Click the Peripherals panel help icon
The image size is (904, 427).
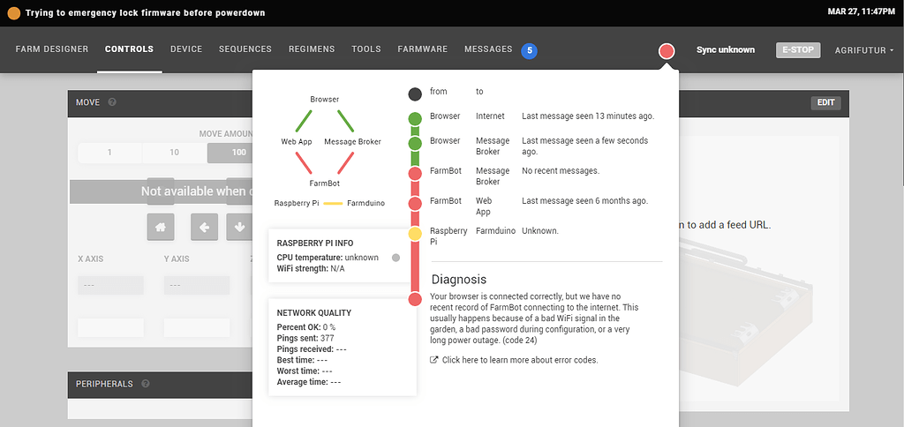point(146,383)
